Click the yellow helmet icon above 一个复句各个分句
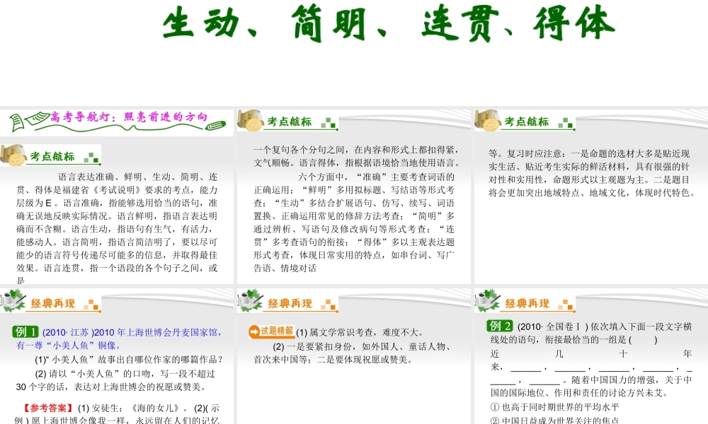 pyautogui.click(x=251, y=120)
